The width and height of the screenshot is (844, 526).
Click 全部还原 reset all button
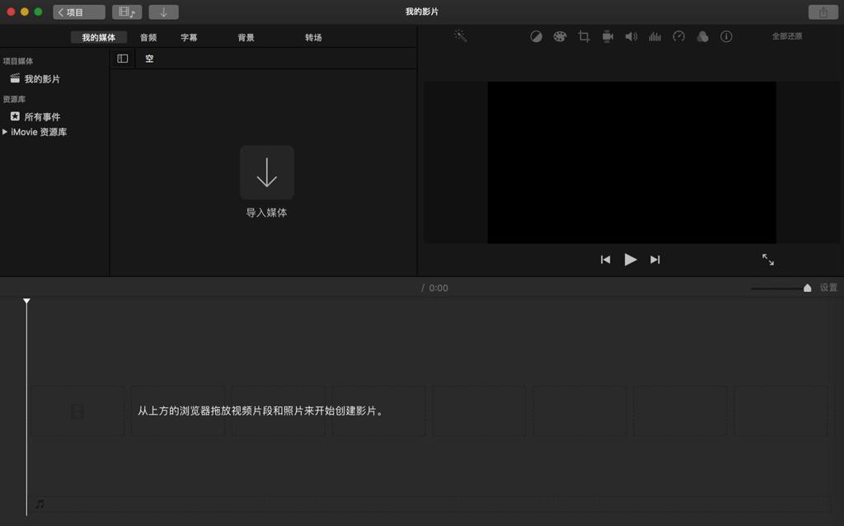(x=787, y=36)
